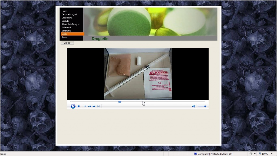
Task: Stop the video playback
Action: pyautogui.click(x=78, y=106)
